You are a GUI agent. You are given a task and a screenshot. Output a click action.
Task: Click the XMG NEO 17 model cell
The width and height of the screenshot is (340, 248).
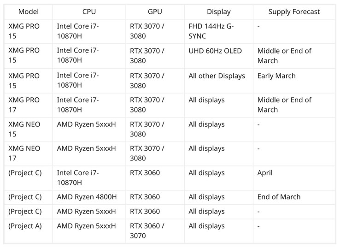point(24,153)
